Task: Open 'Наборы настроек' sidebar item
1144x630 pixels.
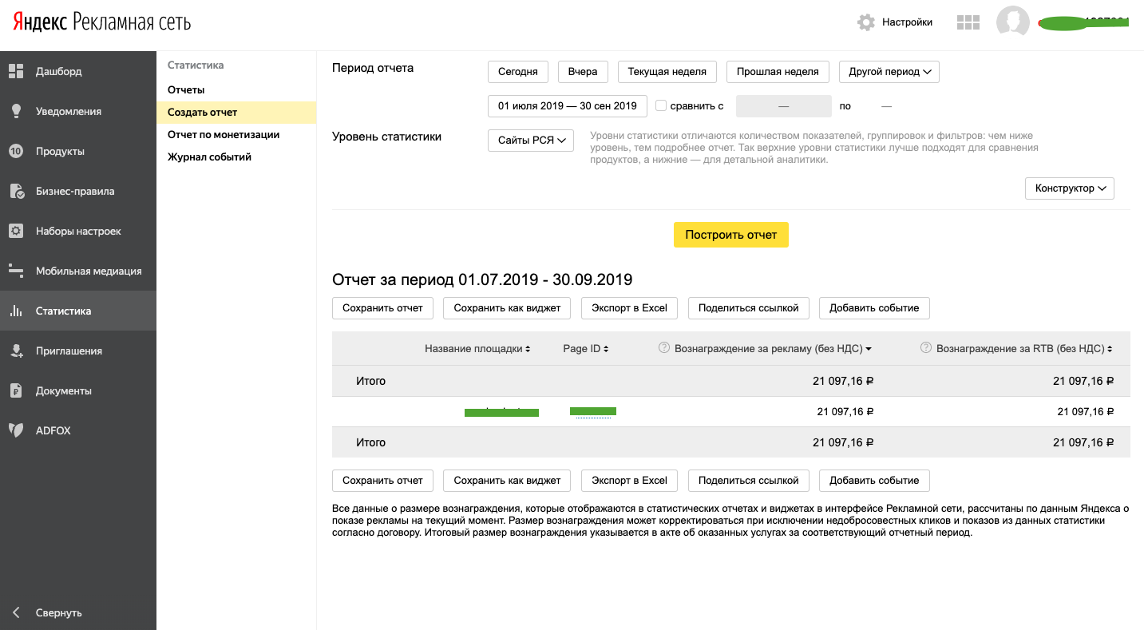Action: pos(78,231)
